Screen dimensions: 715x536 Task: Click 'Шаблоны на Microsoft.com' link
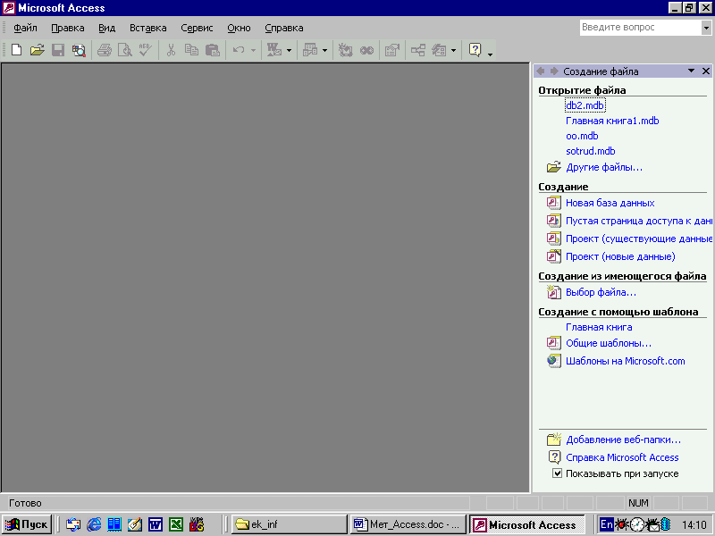coord(625,361)
